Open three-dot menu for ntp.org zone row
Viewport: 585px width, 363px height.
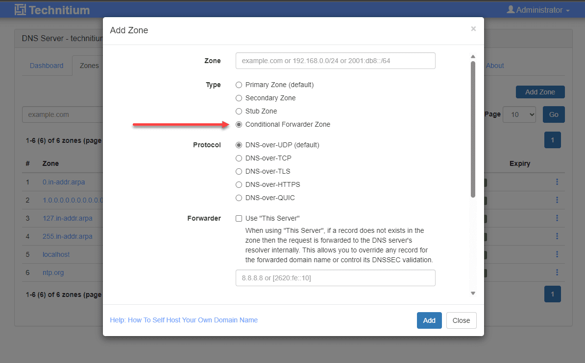[x=557, y=272]
